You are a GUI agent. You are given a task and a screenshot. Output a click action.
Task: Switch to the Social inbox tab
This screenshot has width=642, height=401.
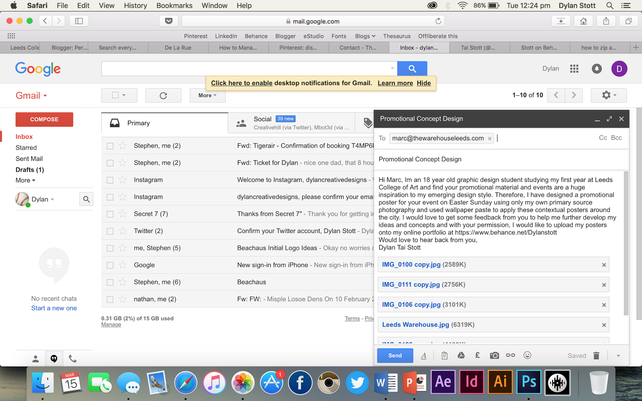point(291,123)
